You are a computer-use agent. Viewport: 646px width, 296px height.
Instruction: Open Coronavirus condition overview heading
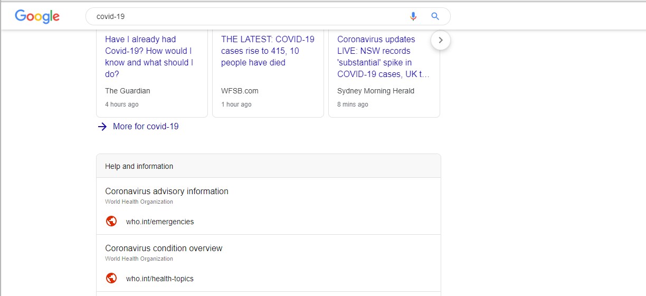[164, 248]
